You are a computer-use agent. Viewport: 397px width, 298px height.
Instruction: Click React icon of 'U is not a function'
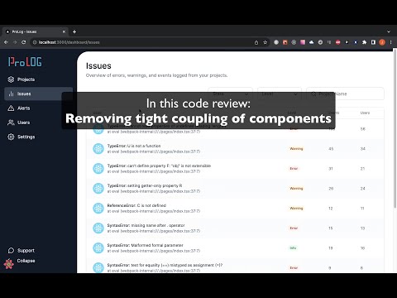(x=98, y=149)
